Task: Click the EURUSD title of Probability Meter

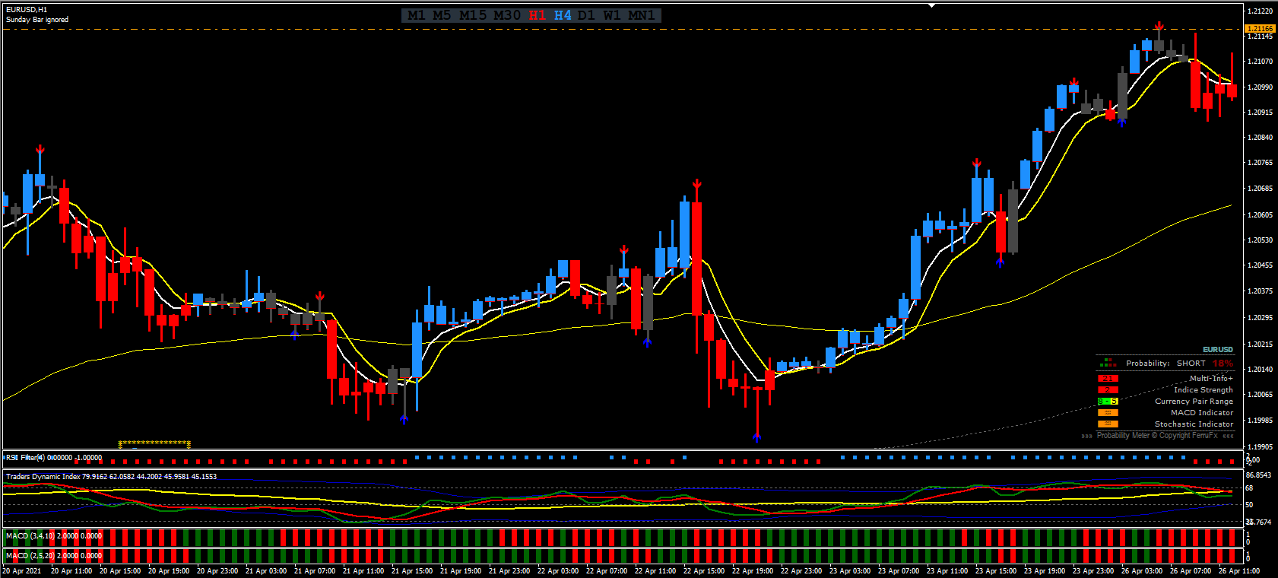Action: click(1218, 350)
